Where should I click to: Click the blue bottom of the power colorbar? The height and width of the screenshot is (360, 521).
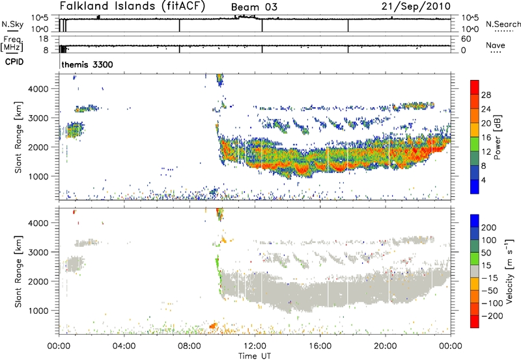point(475,186)
